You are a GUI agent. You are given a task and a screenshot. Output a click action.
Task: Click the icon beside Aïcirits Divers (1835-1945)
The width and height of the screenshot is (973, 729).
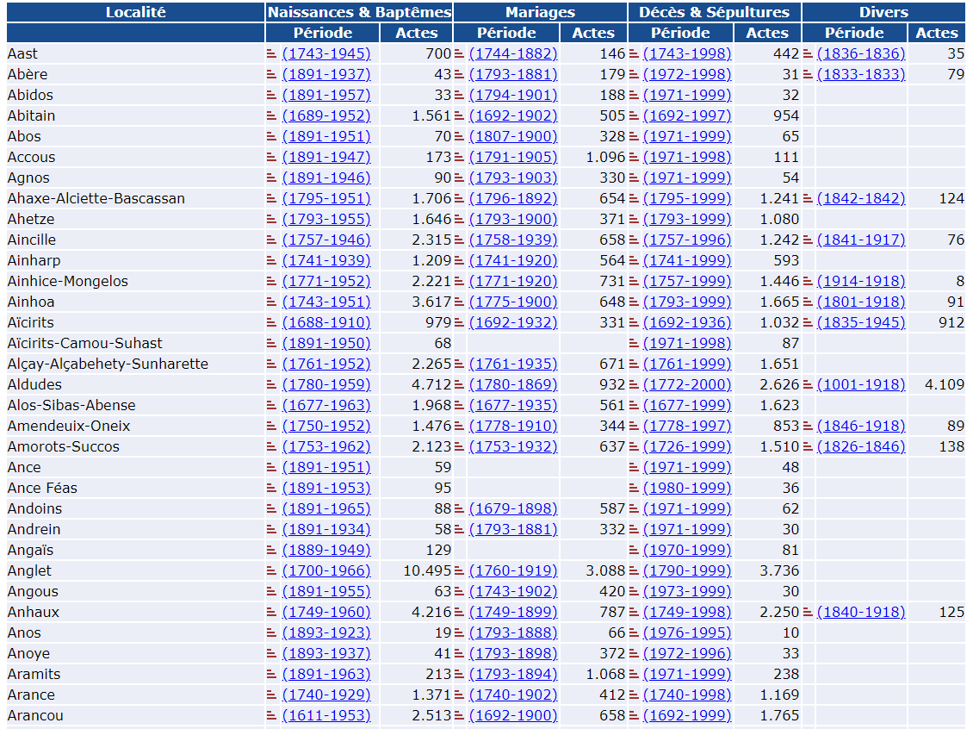[808, 322]
